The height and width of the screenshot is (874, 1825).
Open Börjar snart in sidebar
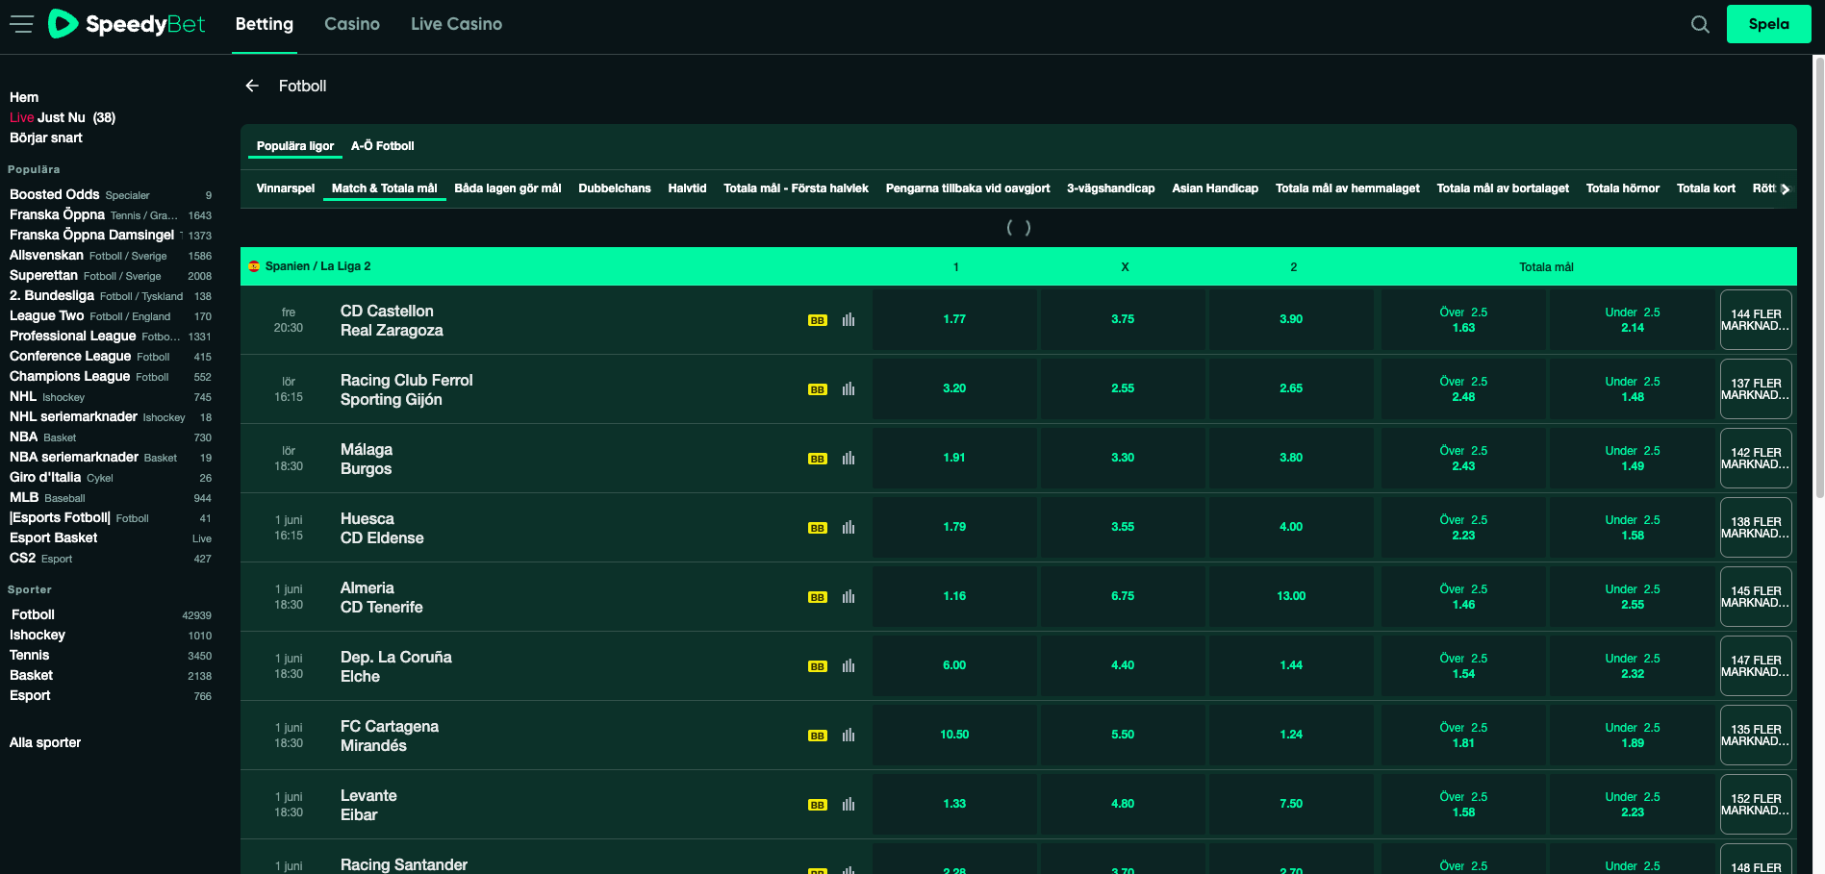tap(46, 137)
